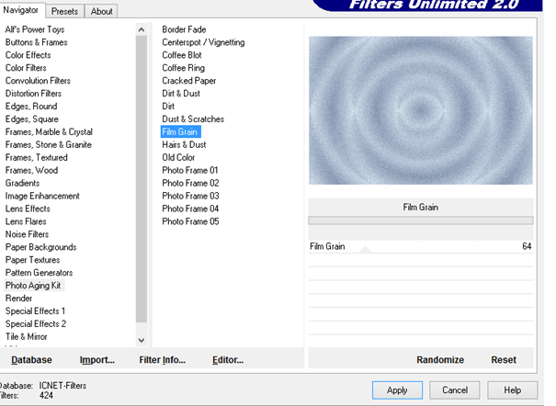The image size is (556, 406).
Task: Click the category list scrollbar thumb
Action: click(142, 179)
